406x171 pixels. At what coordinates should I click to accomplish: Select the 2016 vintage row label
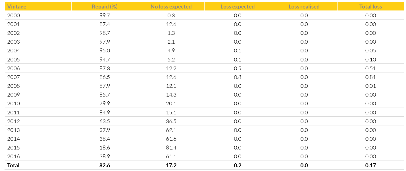(14, 157)
